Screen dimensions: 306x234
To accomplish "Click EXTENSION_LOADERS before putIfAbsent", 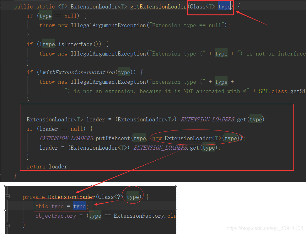I will (66, 138).
